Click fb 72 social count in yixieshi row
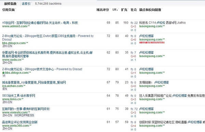This screenshot has height=132, width=205. click(134, 109)
